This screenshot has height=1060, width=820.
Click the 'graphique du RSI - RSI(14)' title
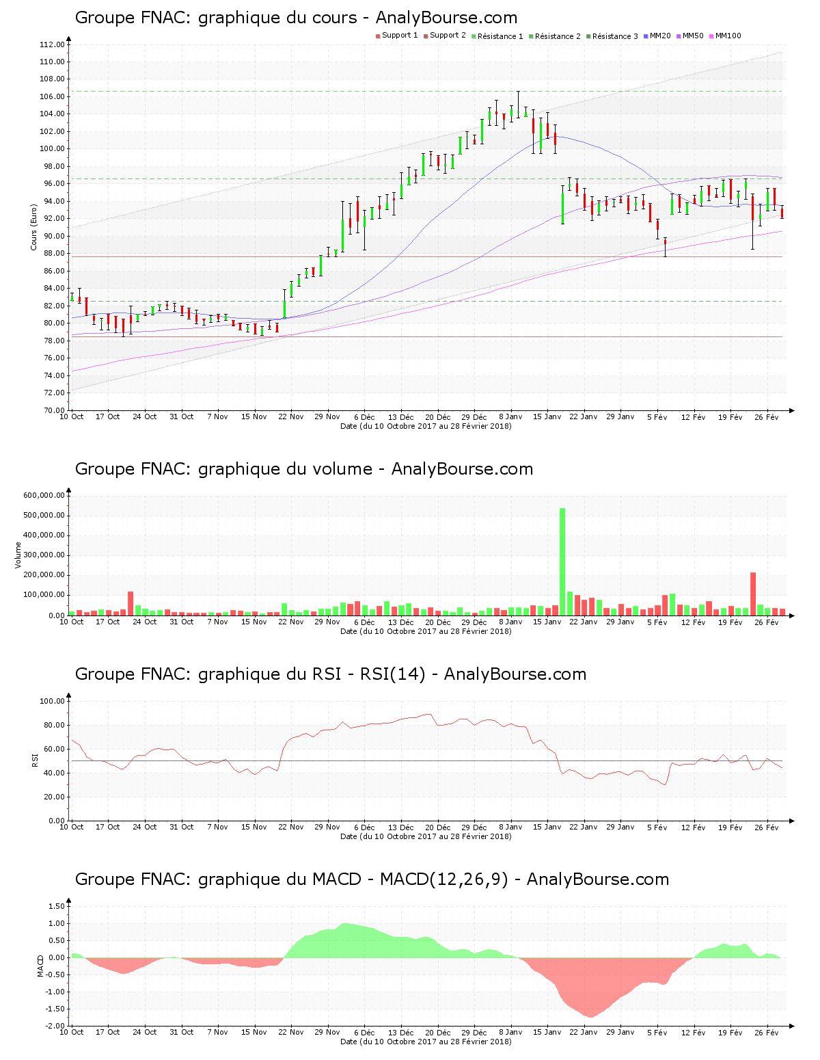[x=330, y=674]
